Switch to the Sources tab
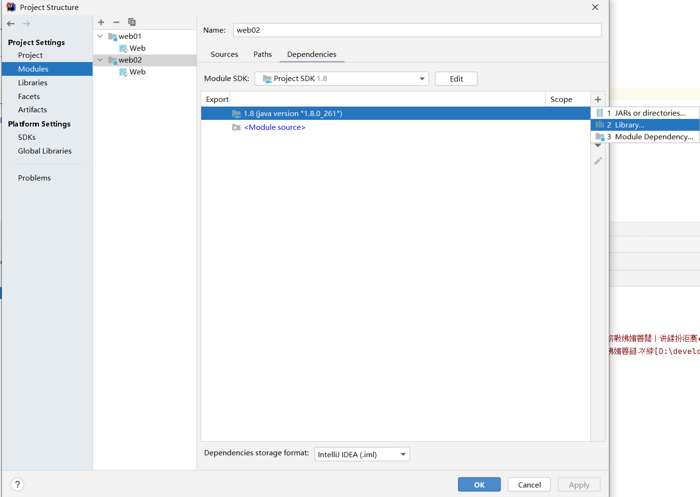 224,54
